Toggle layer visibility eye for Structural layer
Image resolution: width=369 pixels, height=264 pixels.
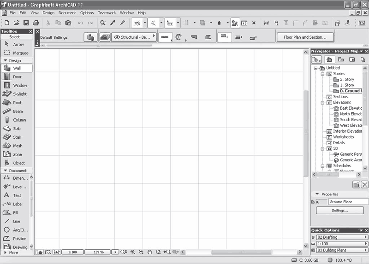pyautogui.click(x=117, y=37)
